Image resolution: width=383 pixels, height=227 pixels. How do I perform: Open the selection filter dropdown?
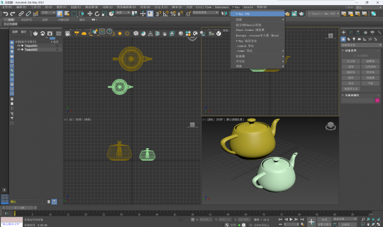coord(48,12)
